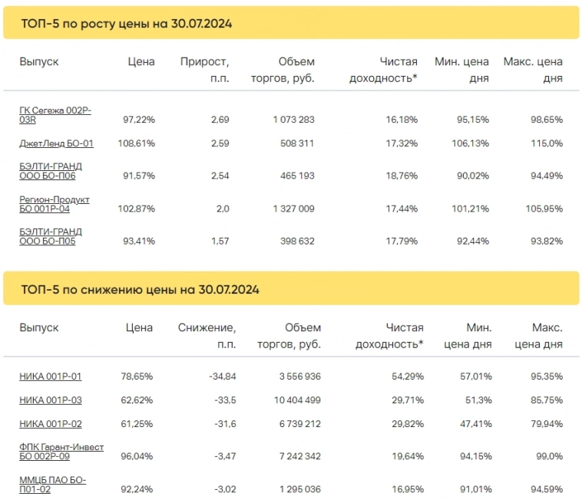Click the "ТОП-5 по снижению цены" banner
The image size is (582, 503).
(x=290, y=289)
